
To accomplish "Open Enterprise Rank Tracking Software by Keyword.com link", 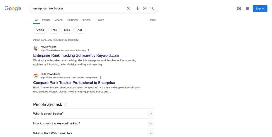I will point(76,55).
